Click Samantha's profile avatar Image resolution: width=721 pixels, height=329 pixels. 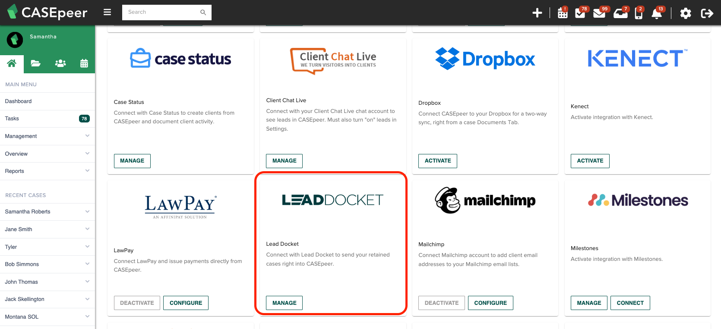point(15,40)
